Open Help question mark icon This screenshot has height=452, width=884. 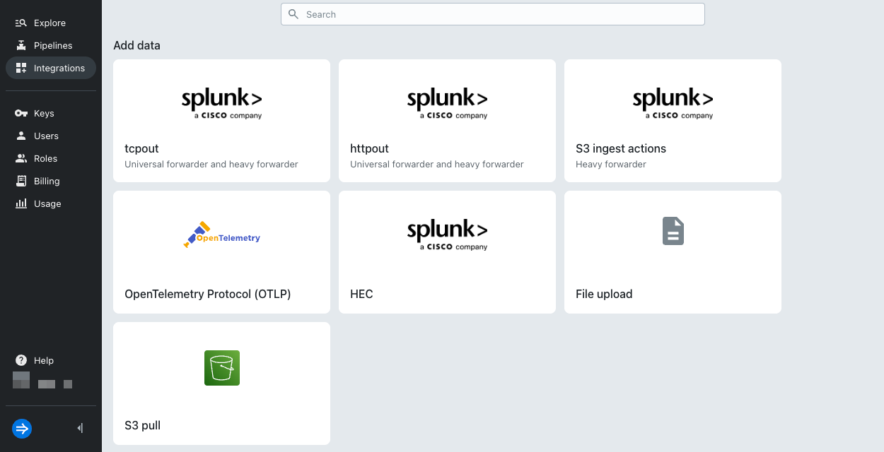tap(21, 361)
